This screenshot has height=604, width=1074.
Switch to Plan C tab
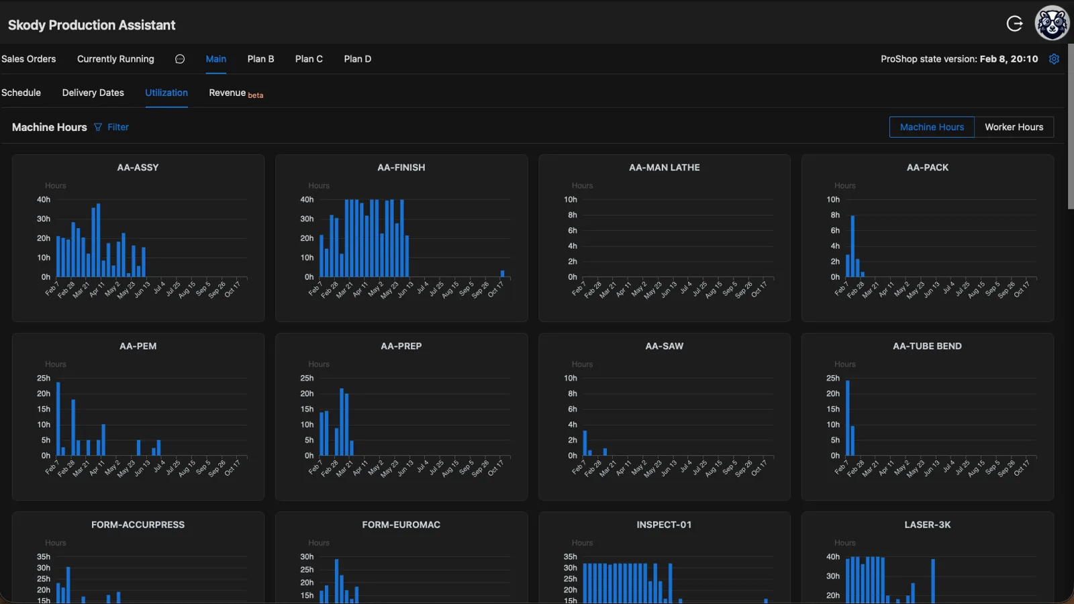coord(309,59)
